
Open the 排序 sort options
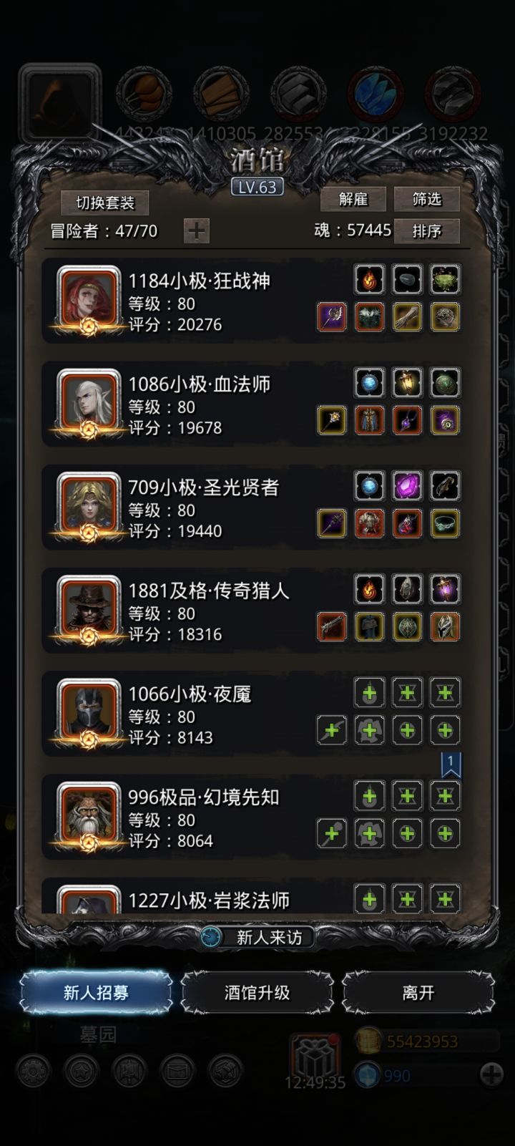(427, 231)
